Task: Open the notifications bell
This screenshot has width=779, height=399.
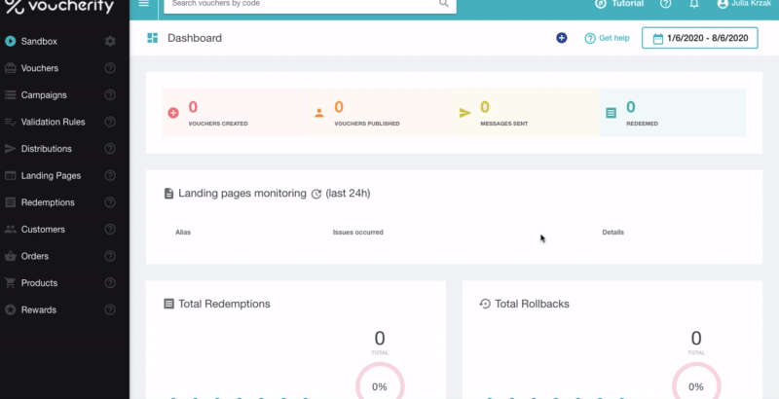Action: click(694, 4)
